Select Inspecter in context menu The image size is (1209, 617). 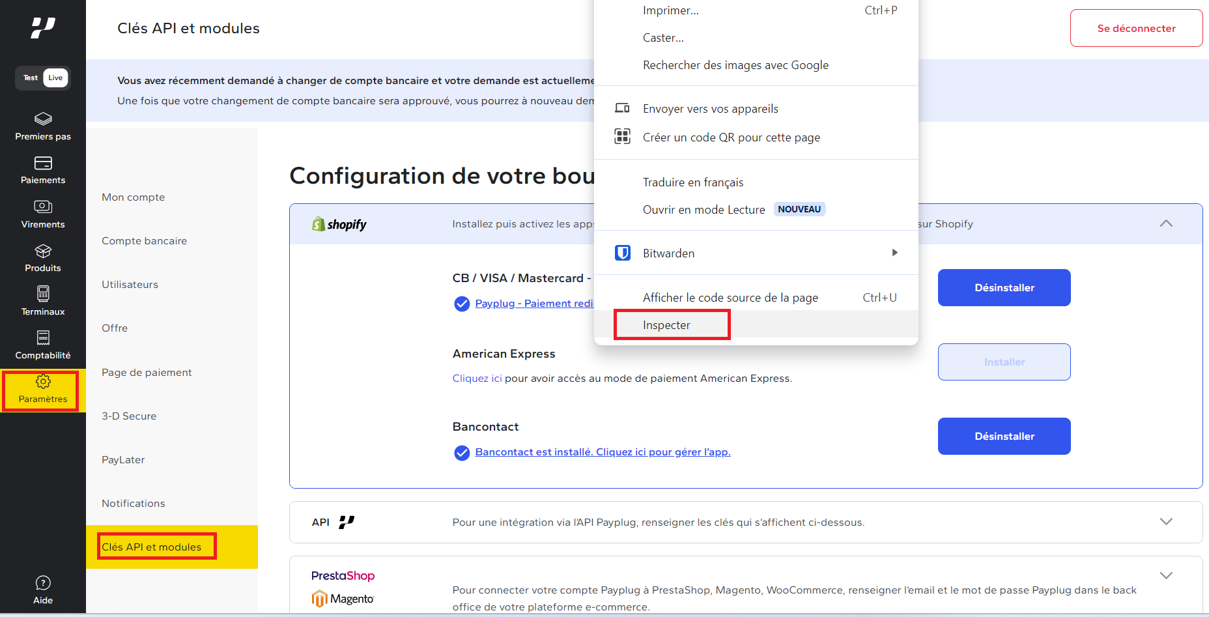pos(756,324)
